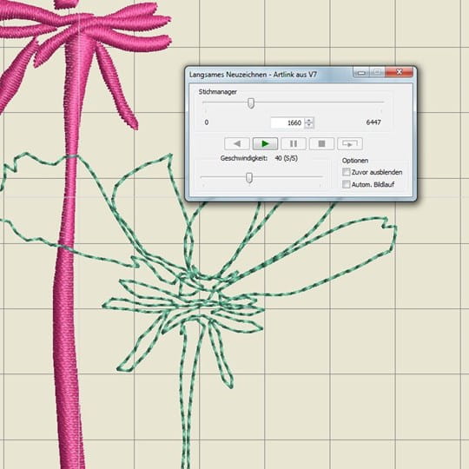Minimize the Langsames Neuzeichnen dialog
The width and height of the screenshot is (469, 469).
point(361,72)
